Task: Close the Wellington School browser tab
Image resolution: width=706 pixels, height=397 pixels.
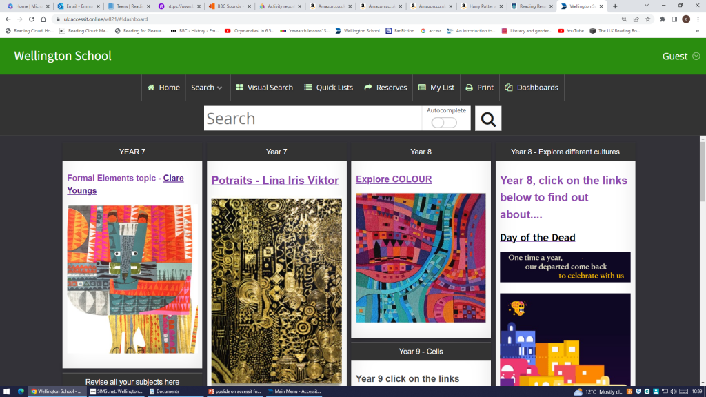Action: (601, 6)
